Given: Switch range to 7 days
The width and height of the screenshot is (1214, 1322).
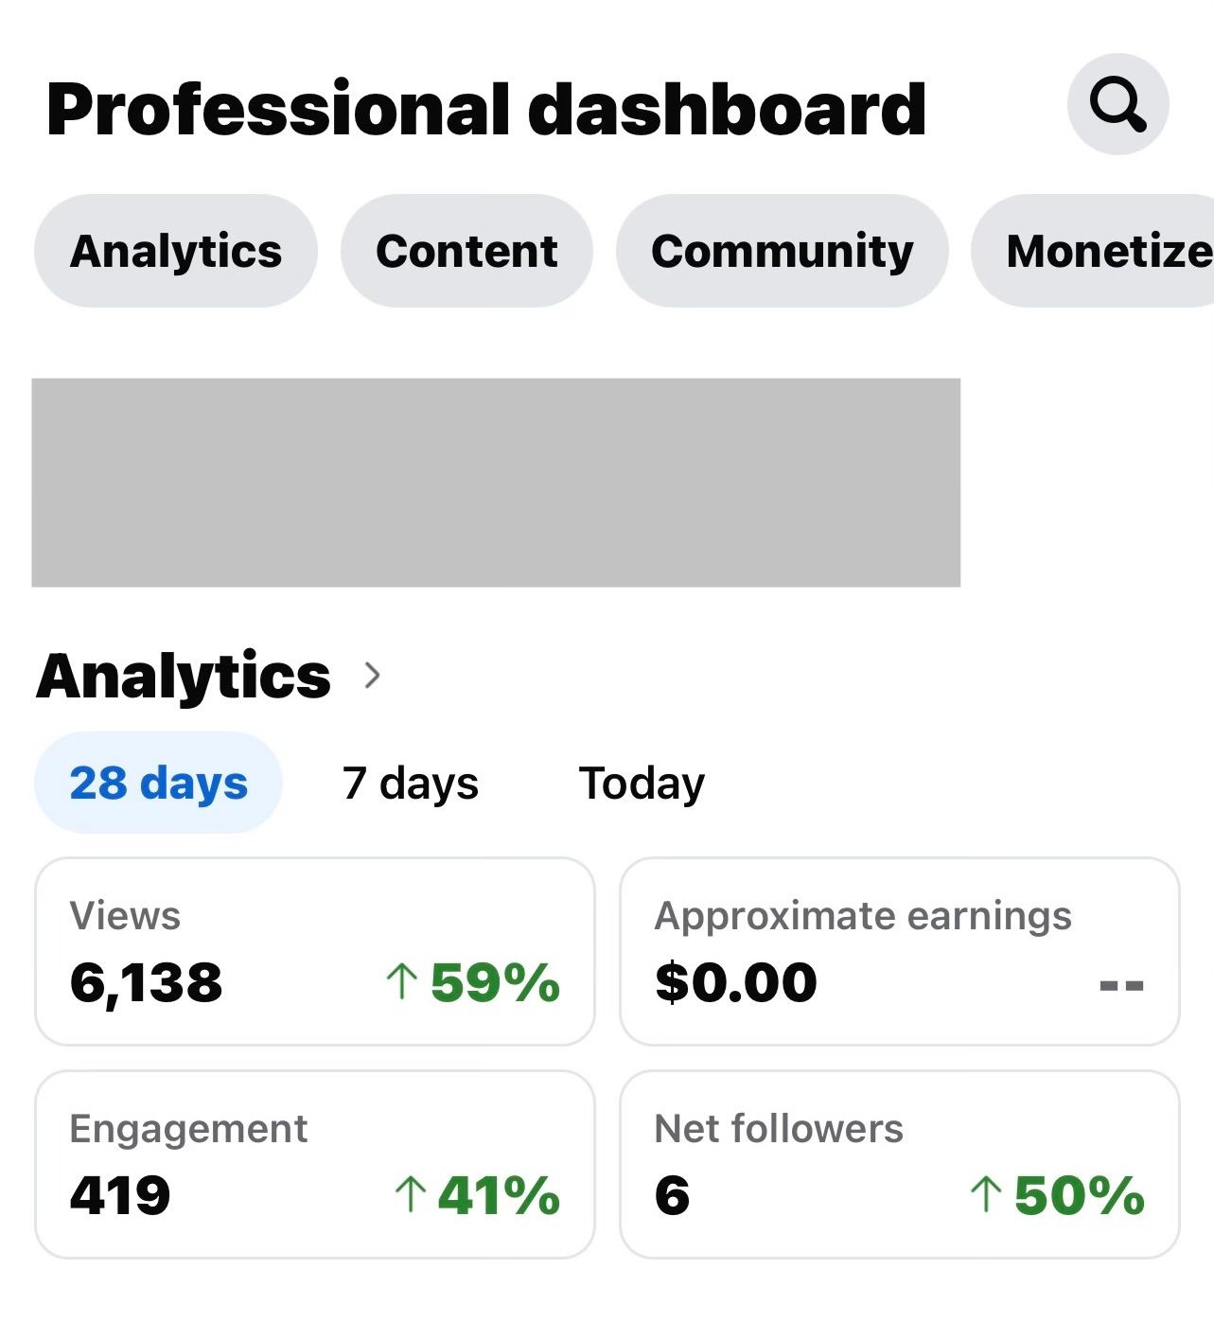Looking at the screenshot, I should [410, 783].
